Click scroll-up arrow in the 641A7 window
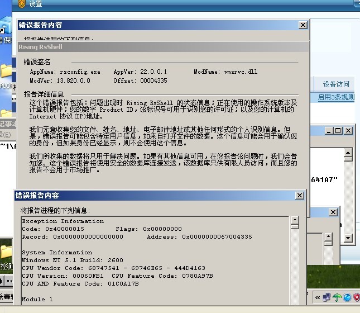Screen dimensions: 360x313 (348, 152)
